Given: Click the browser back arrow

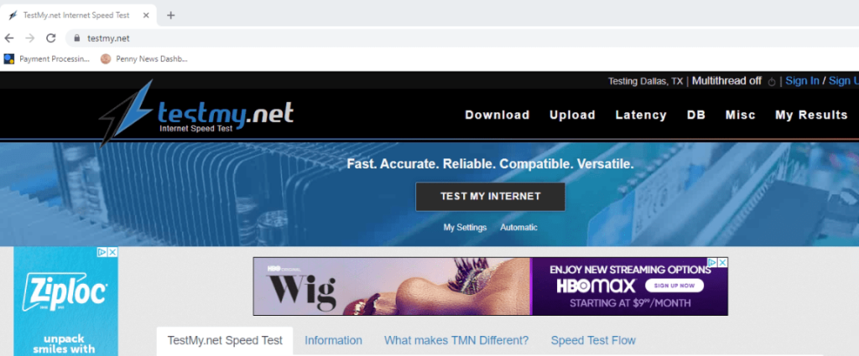Looking at the screenshot, I should click(x=8, y=38).
